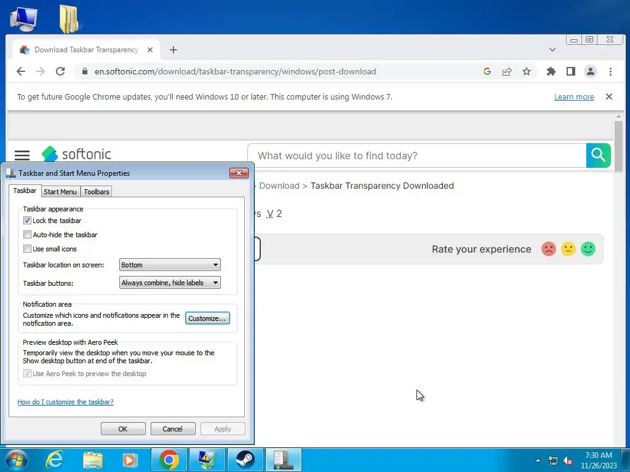This screenshot has height=472, width=630.
Task: Click the network tray icon
Action: 553,461
